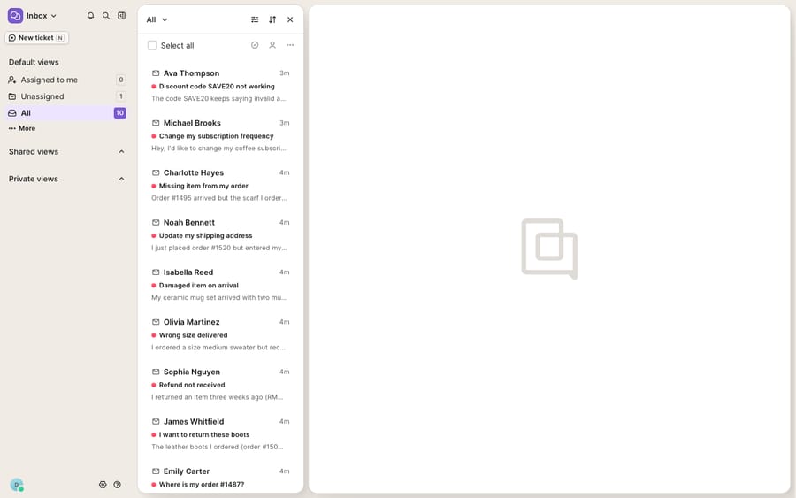Open the Unassigned view

(x=66, y=96)
